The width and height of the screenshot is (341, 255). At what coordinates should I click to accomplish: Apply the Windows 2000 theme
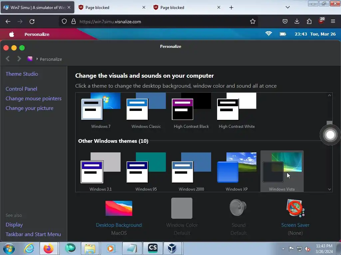coord(191,172)
